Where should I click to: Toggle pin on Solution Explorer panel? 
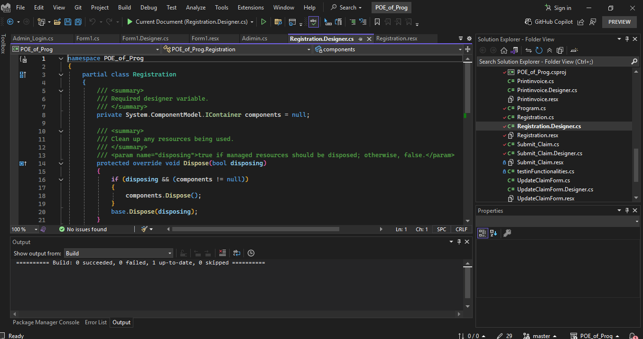click(x=627, y=39)
